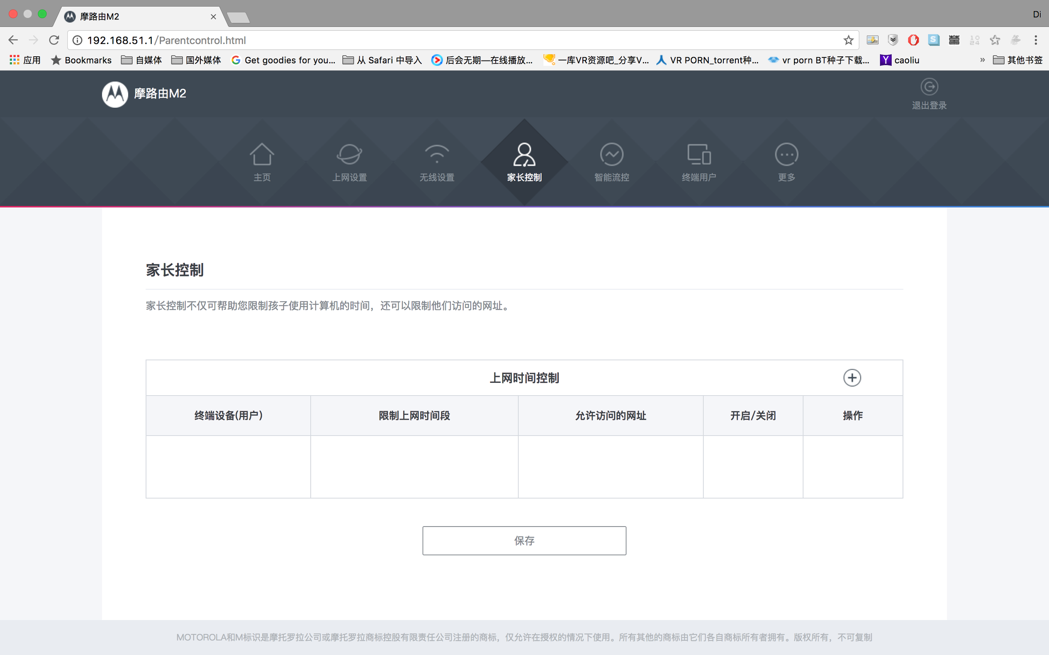The image size is (1049, 655).
Task: Expand hidden bookmarks overflow chevron
Action: coord(982,60)
